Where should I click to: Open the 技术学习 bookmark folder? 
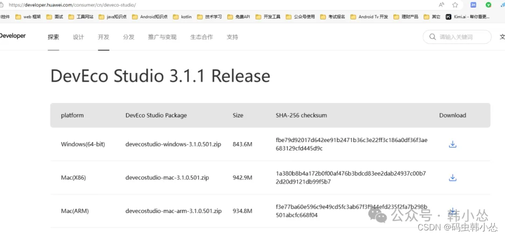pos(209,17)
